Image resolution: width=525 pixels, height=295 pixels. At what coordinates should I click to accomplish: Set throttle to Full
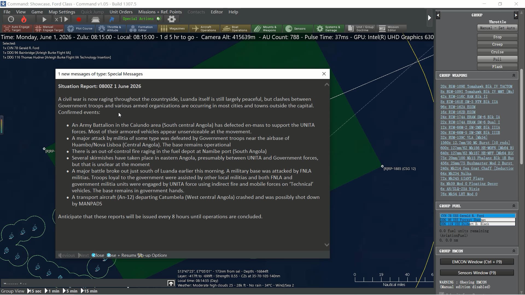[x=497, y=59]
